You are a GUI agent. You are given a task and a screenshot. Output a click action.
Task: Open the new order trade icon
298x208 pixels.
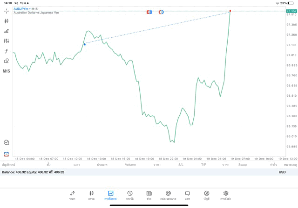[7, 31]
